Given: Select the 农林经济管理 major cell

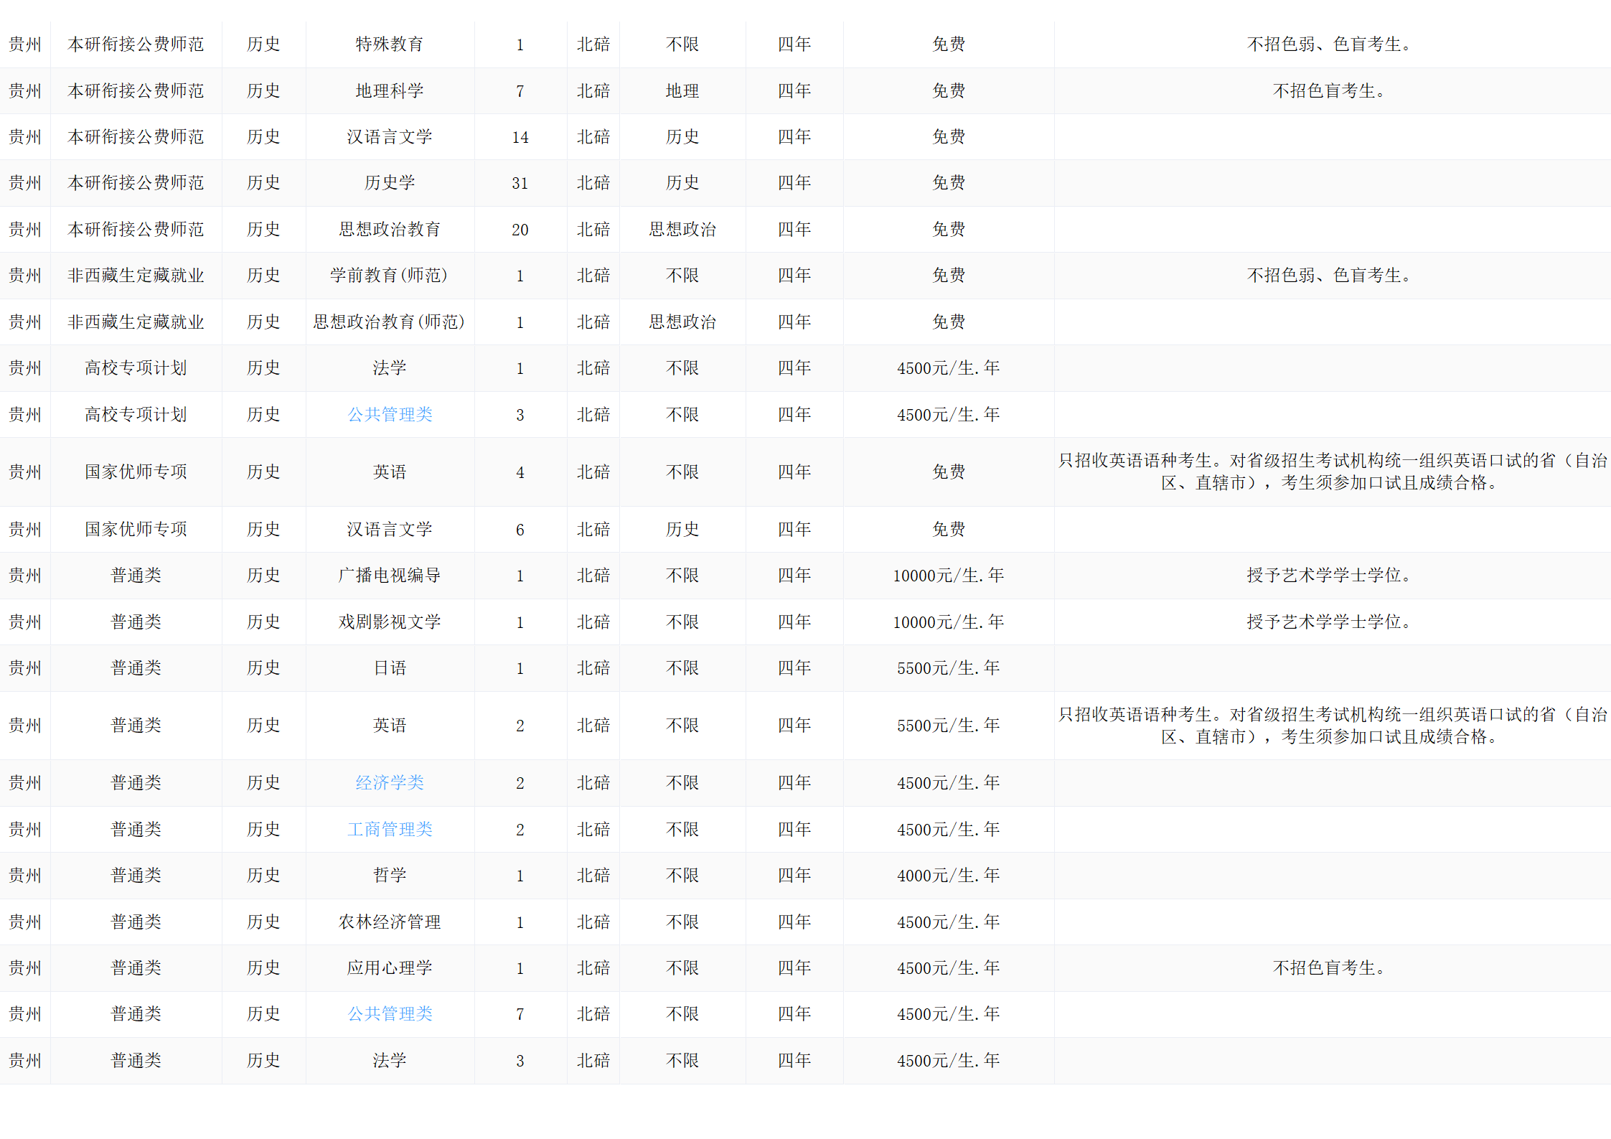Looking at the screenshot, I should click(390, 922).
